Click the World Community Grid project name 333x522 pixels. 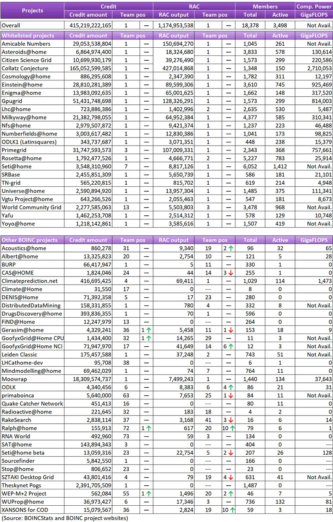tap(31, 207)
